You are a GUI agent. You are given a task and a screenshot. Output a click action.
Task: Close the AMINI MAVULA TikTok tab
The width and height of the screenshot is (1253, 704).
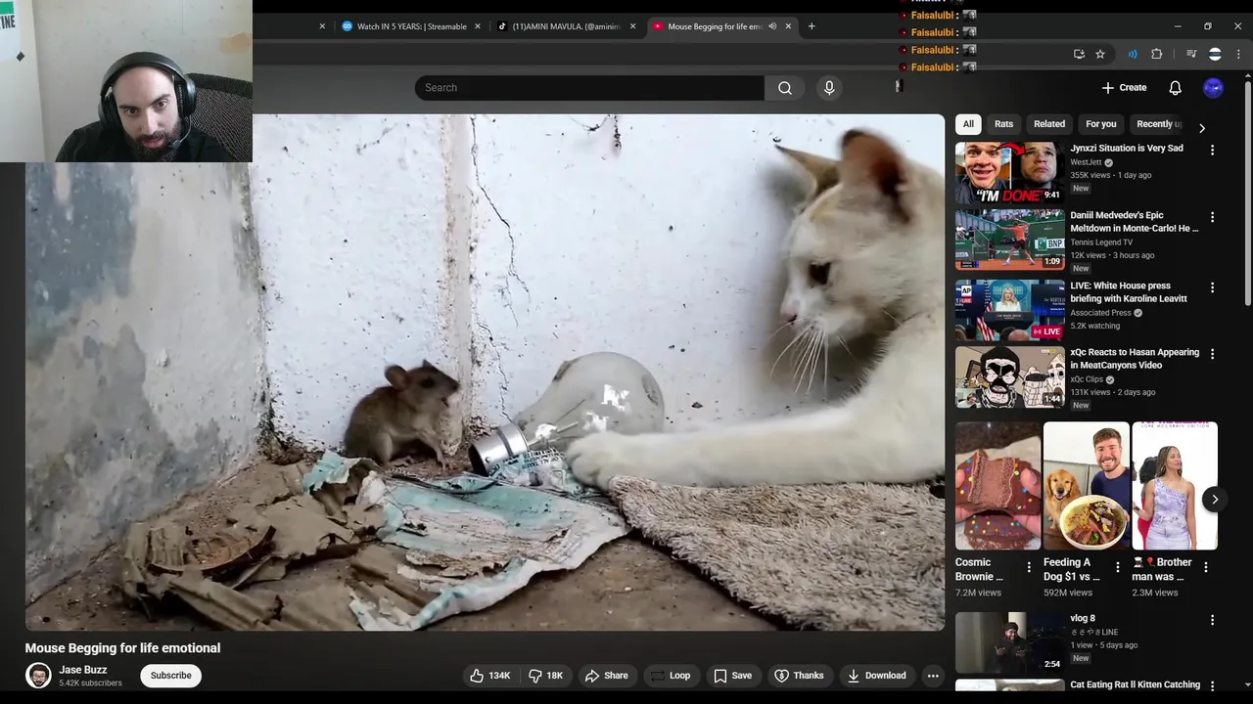coord(632,26)
